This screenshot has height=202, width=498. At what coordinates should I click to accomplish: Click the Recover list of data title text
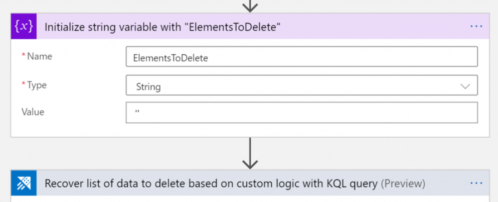click(x=211, y=184)
